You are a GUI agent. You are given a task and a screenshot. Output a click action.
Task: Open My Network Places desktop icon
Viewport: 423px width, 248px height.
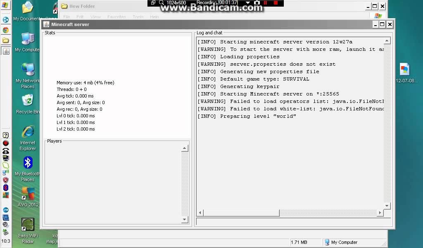coord(28,76)
